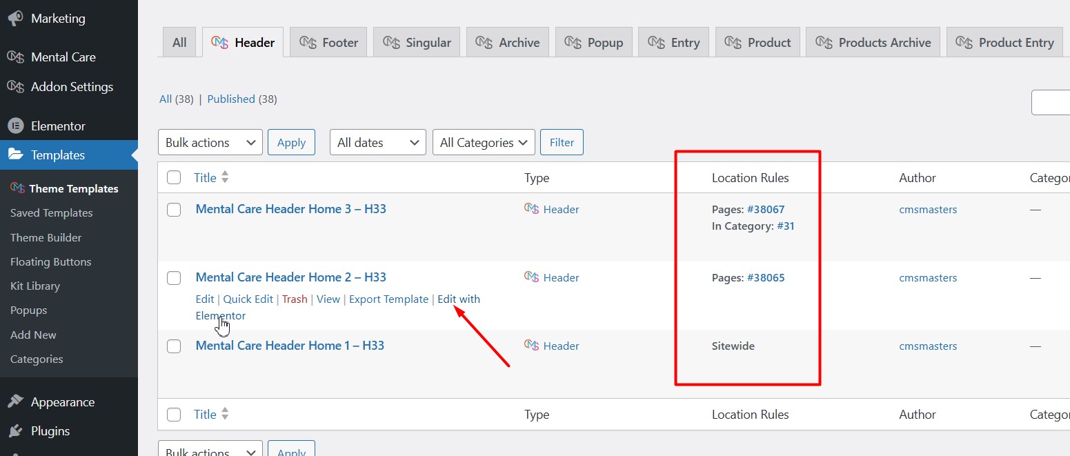
Task: Click the Mental Care sidebar icon
Action: click(x=15, y=57)
